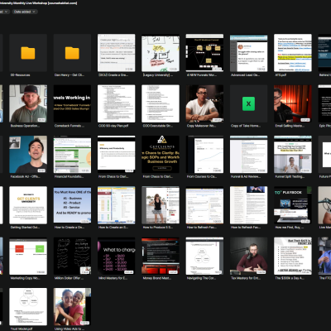
Task: Select the 'Comeback Funnels' file name
Action: tap(70, 126)
